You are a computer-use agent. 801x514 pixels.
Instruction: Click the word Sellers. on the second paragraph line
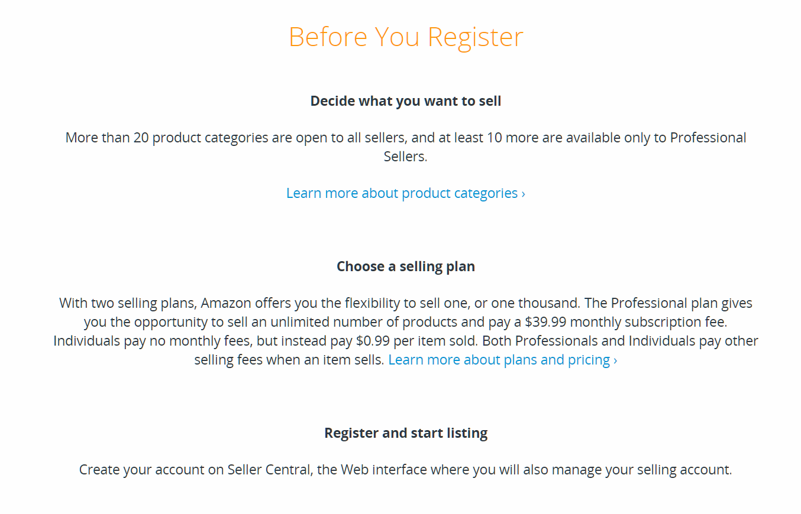click(406, 157)
